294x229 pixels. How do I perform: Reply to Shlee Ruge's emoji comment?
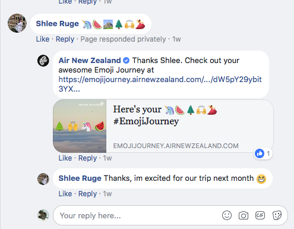coord(65,39)
